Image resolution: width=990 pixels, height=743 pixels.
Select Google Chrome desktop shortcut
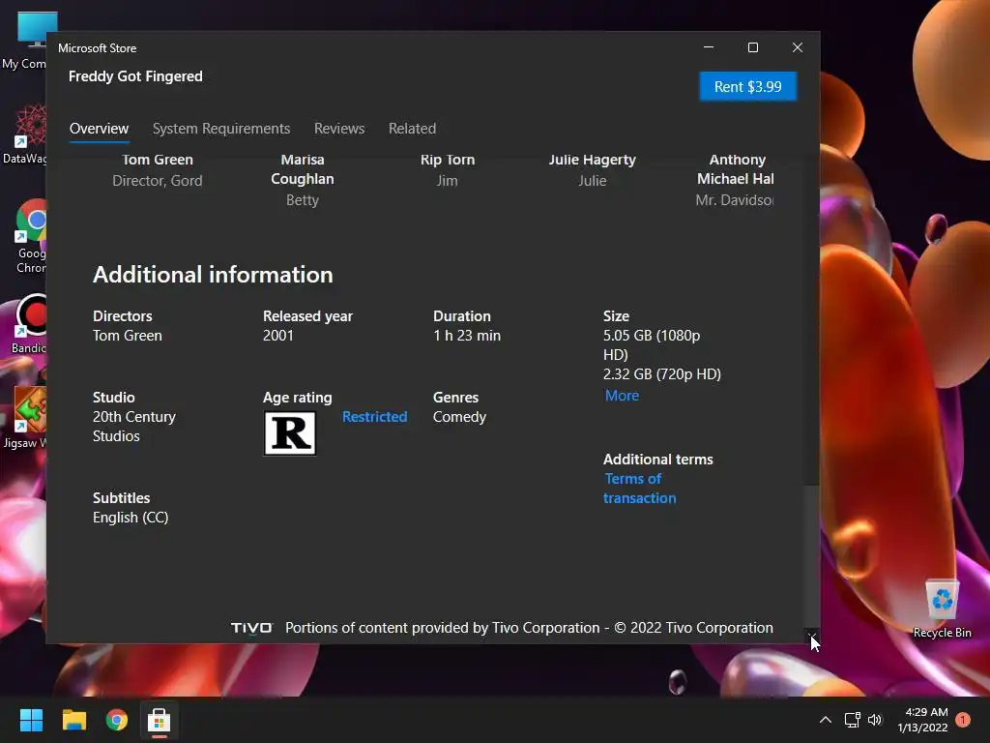click(30, 237)
